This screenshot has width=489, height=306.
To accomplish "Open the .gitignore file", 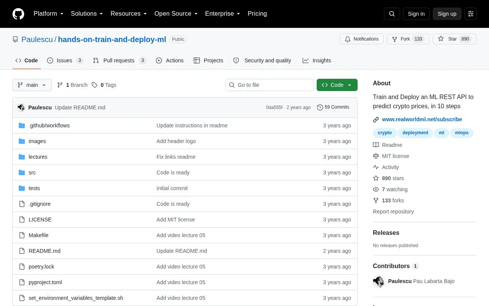I will pyautogui.click(x=39, y=204).
